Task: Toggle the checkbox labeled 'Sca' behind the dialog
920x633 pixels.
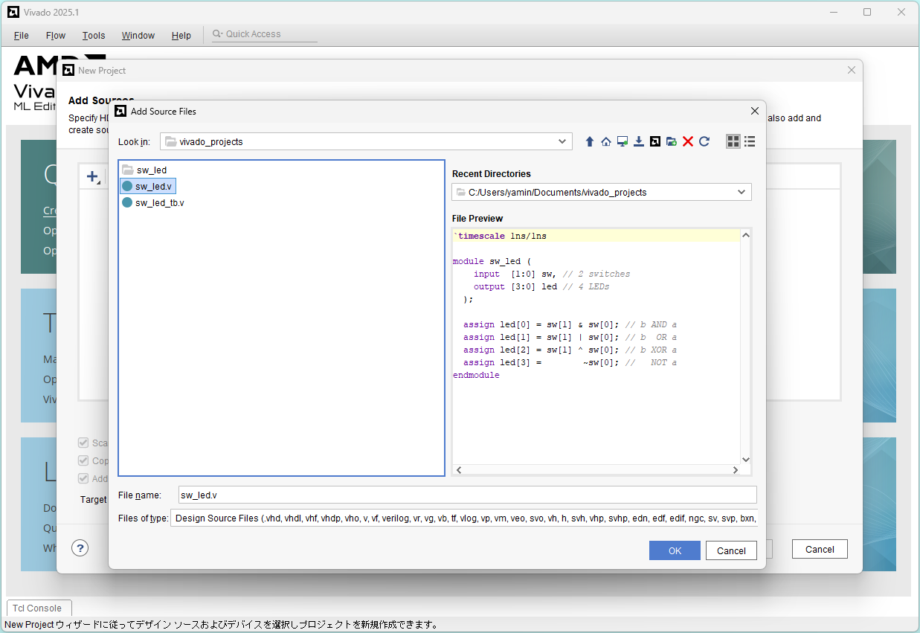Action: click(83, 443)
